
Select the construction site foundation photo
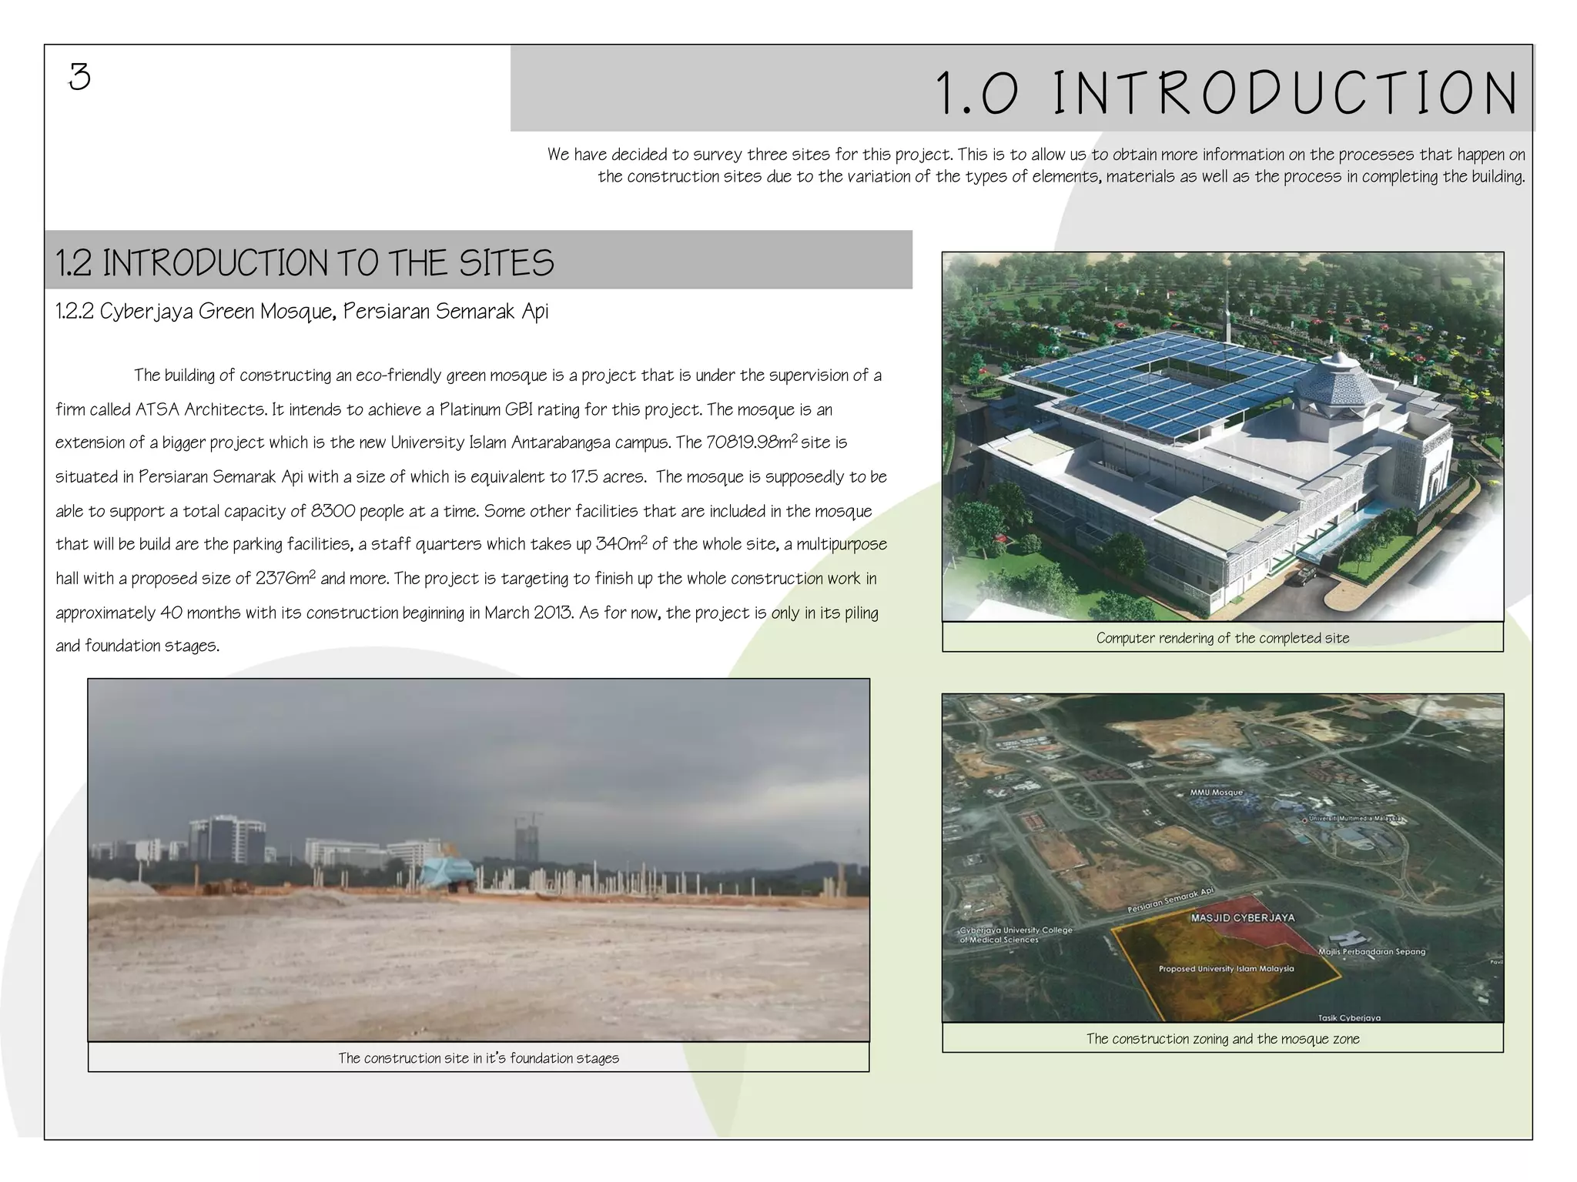(x=479, y=860)
